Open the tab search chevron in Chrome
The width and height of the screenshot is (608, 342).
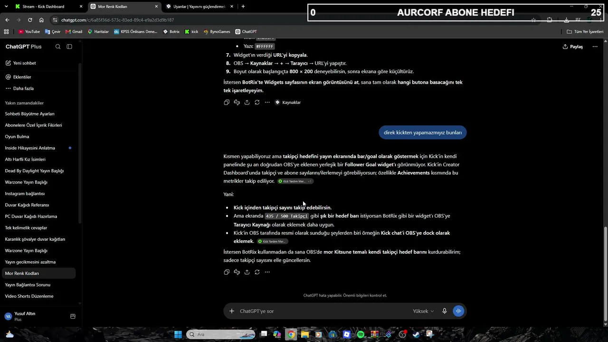pyautogui.click(x=6, y=7)
